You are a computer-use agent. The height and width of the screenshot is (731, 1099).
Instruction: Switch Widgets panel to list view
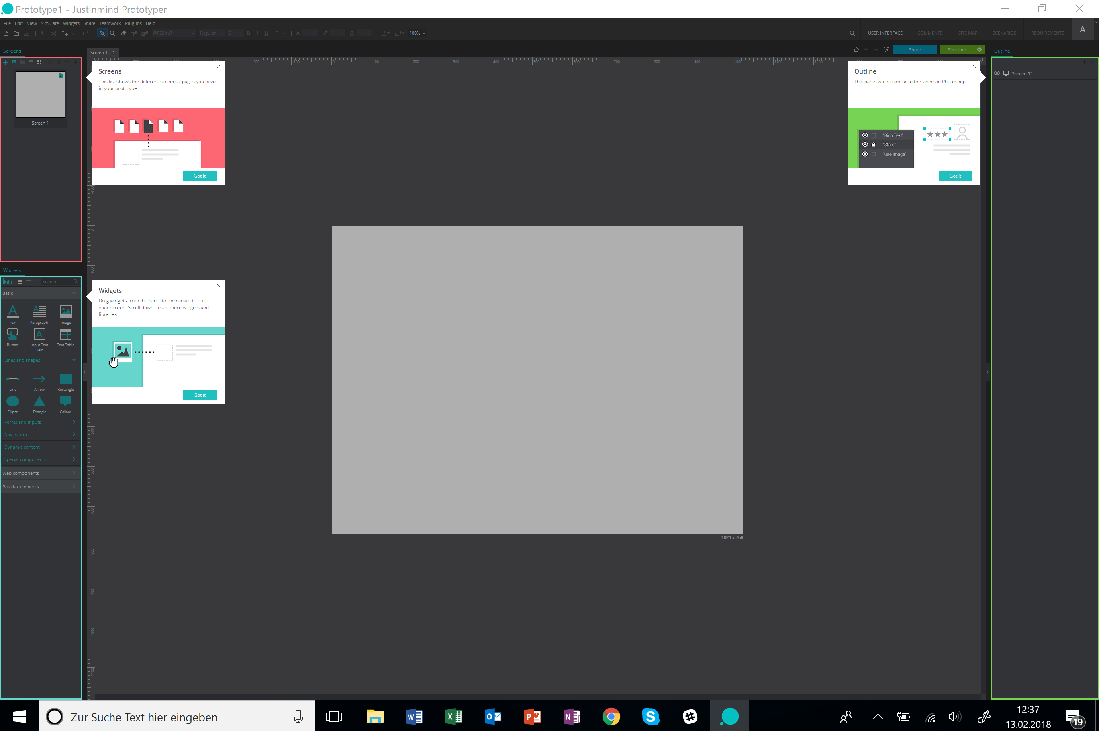(29, 282)
